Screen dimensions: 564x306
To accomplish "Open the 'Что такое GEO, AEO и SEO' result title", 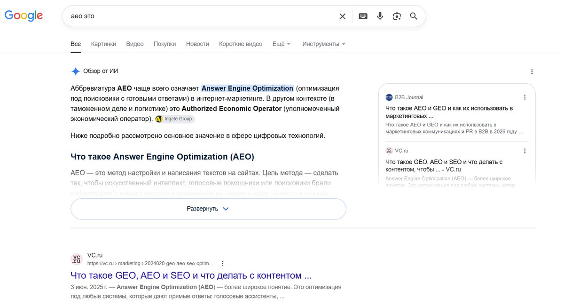I will pos(191,275).
